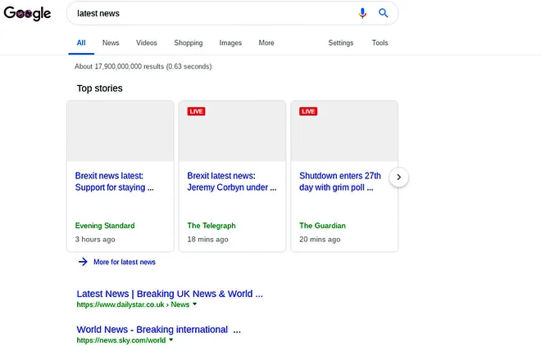Viewport: 541px width, 360px height.
Task: Expand dropdown arrow next to news.sky.com URL
Action: click(170, 340)
